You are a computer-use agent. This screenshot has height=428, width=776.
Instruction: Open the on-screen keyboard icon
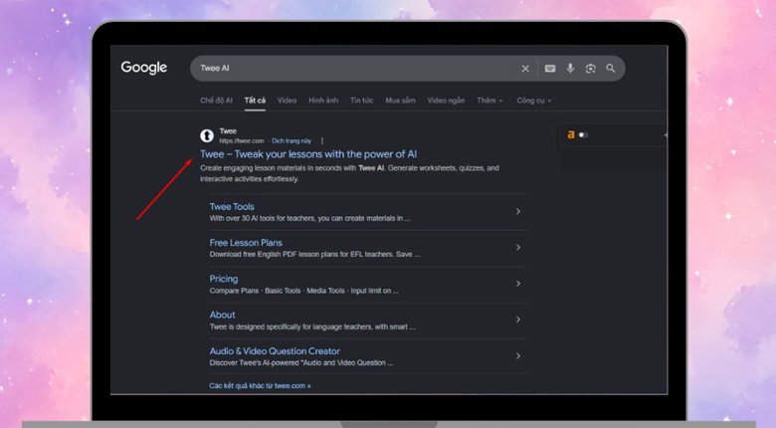click(x=550, y=69)
